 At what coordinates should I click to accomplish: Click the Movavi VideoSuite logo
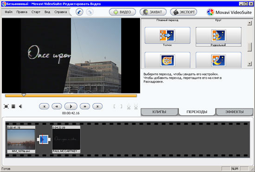point(229,12)
